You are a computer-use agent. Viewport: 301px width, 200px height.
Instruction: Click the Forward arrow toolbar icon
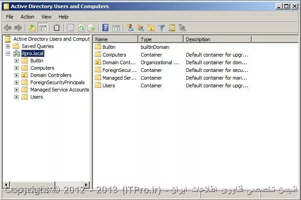[x=18, y=28]
